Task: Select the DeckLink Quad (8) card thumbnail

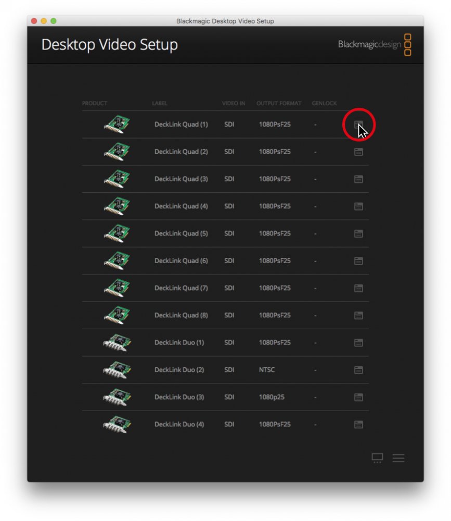Action: pyautogui.click(x=117, y=315)
